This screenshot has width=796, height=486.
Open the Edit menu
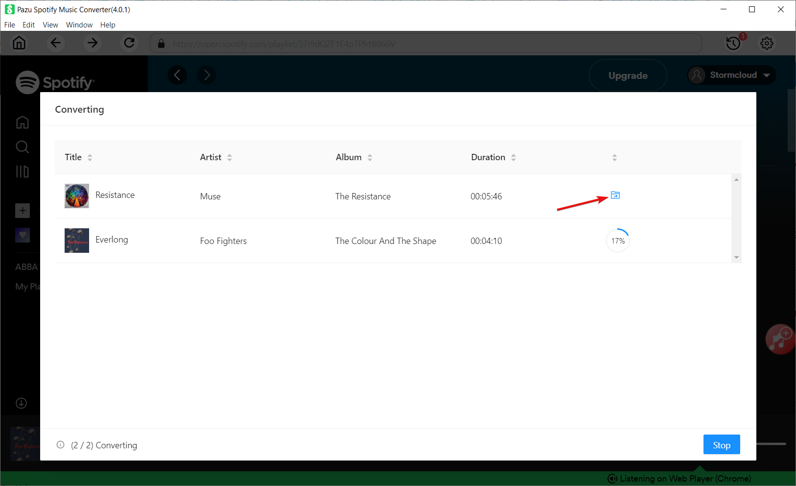click(28, 25)
